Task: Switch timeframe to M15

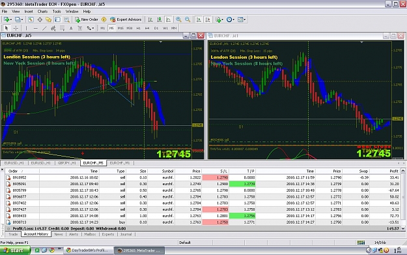Action: tap(120, 28)
